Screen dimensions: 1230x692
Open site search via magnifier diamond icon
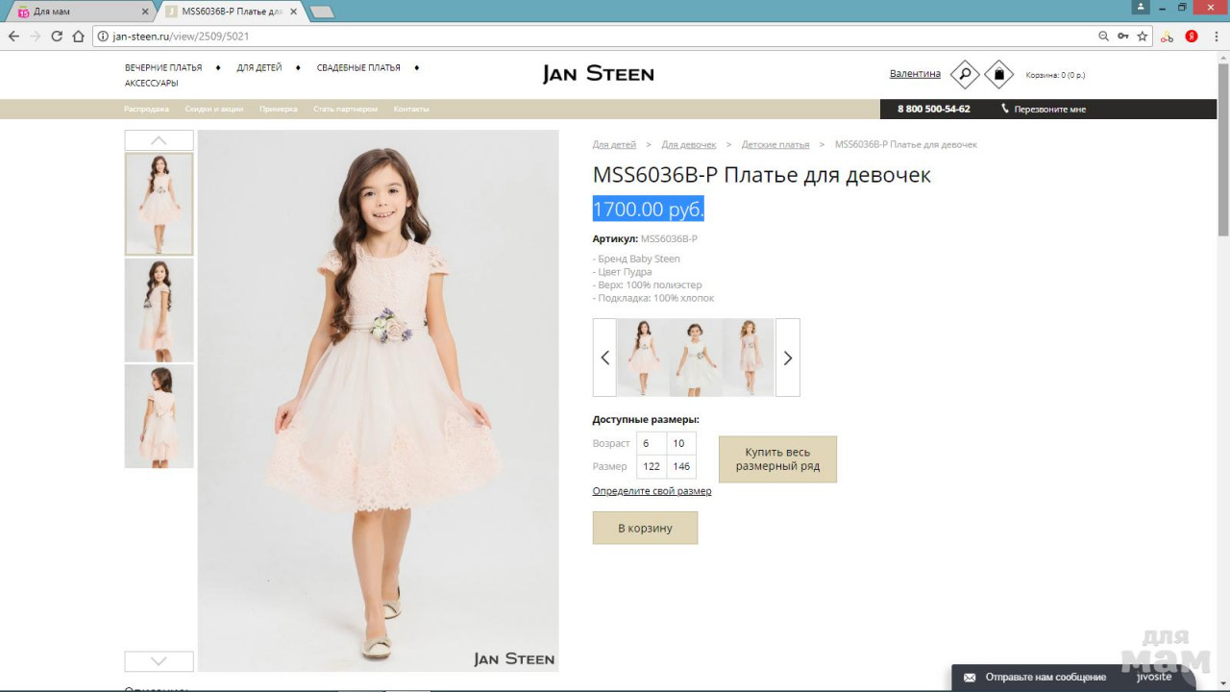tap(965, 74)
